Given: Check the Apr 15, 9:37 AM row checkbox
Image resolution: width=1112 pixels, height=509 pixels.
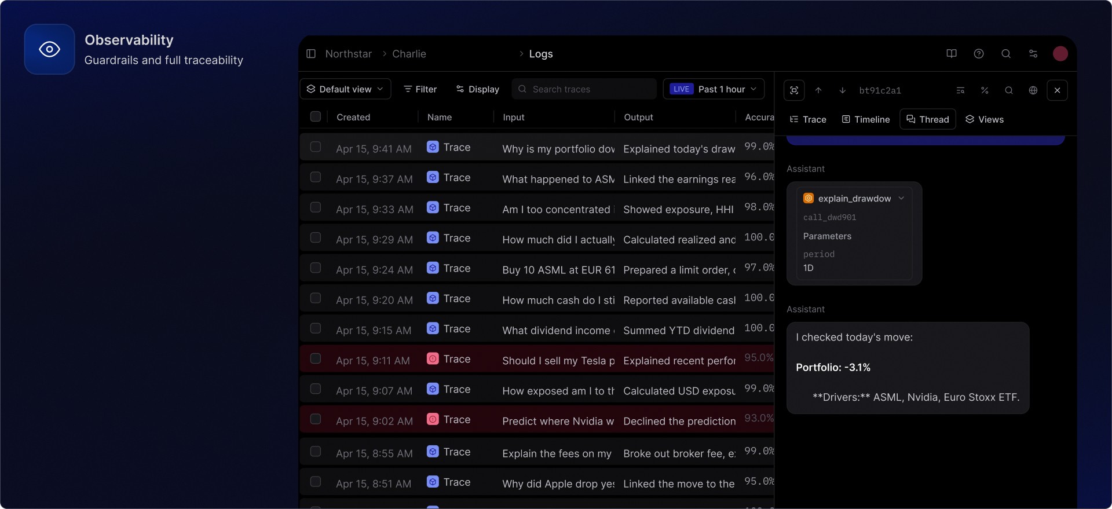Looking at the screenshot, I should tap(316, 177).
